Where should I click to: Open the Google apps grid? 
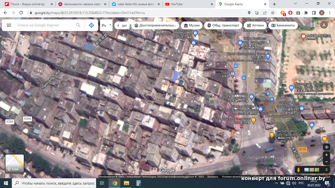(313, 25)
